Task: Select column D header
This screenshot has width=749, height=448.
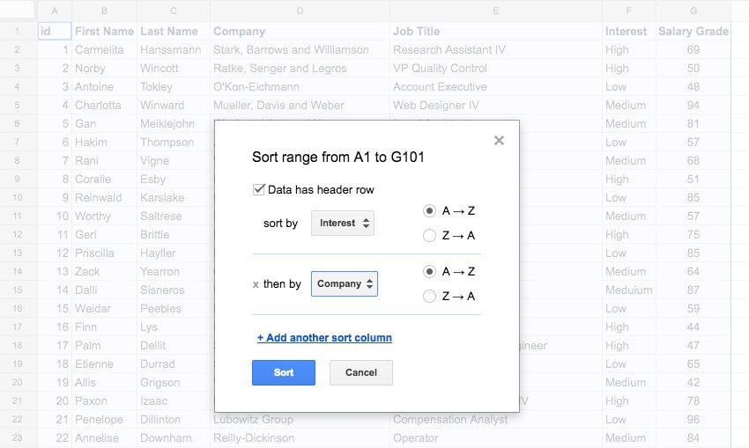Action: (x=300, y=11)
